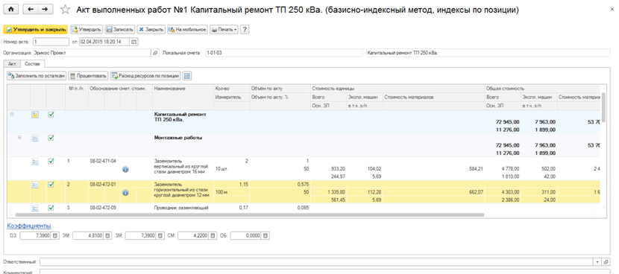Image resolution: width=619 pixels, height=274 pixels.
Task: Open calculator for the ОЗ coefficient
Action: [54, 236]
